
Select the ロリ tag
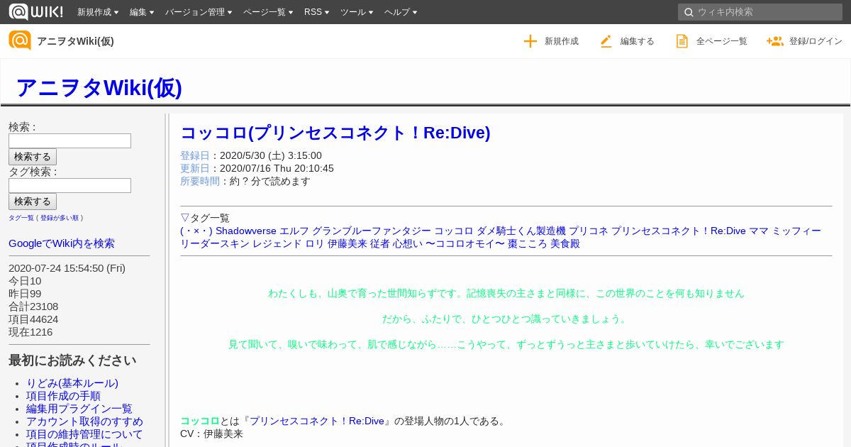[x=315, y=243]
